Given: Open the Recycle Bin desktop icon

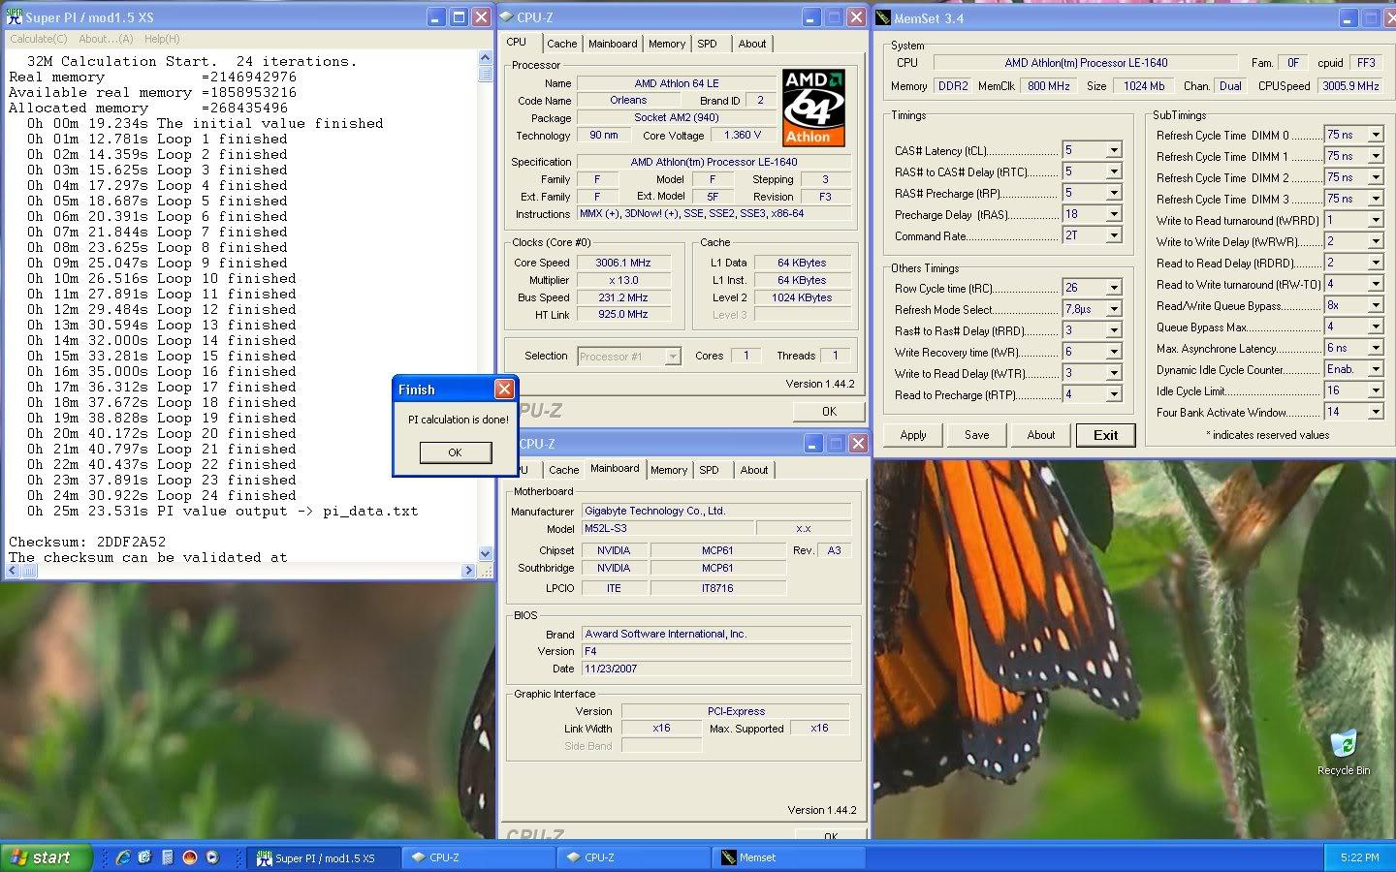Looking at the screenshot, I should tap(1343, 753).
